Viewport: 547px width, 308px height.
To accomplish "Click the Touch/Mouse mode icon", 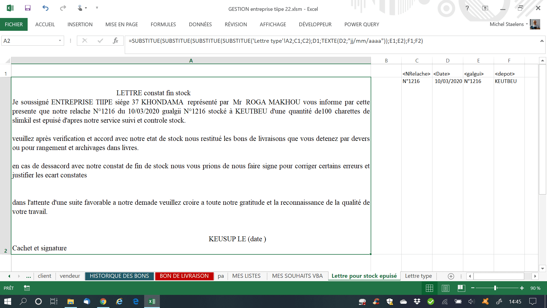I will pos(80,8).
